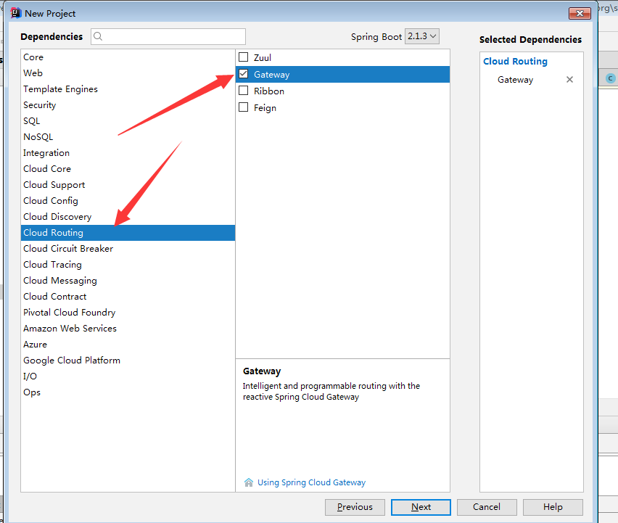Click the Next button
Screen dimensions: 618x523
pyautogui.click(x=421, y=507)
